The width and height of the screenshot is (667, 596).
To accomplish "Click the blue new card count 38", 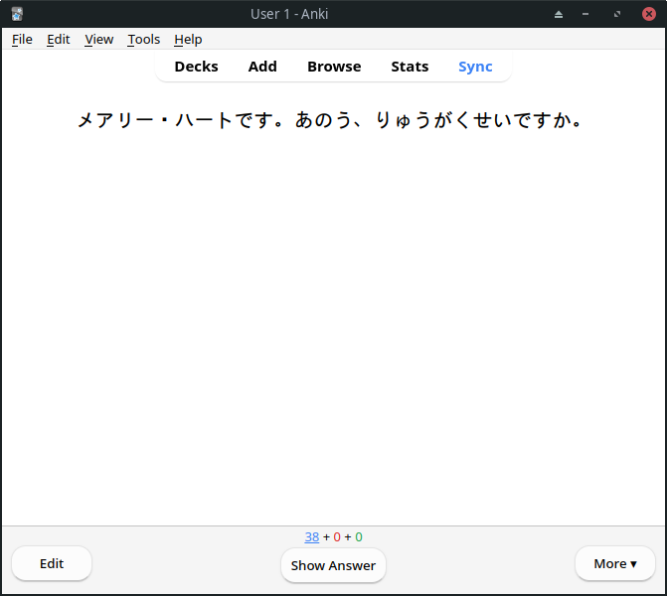I will click(x=312, y=537).
